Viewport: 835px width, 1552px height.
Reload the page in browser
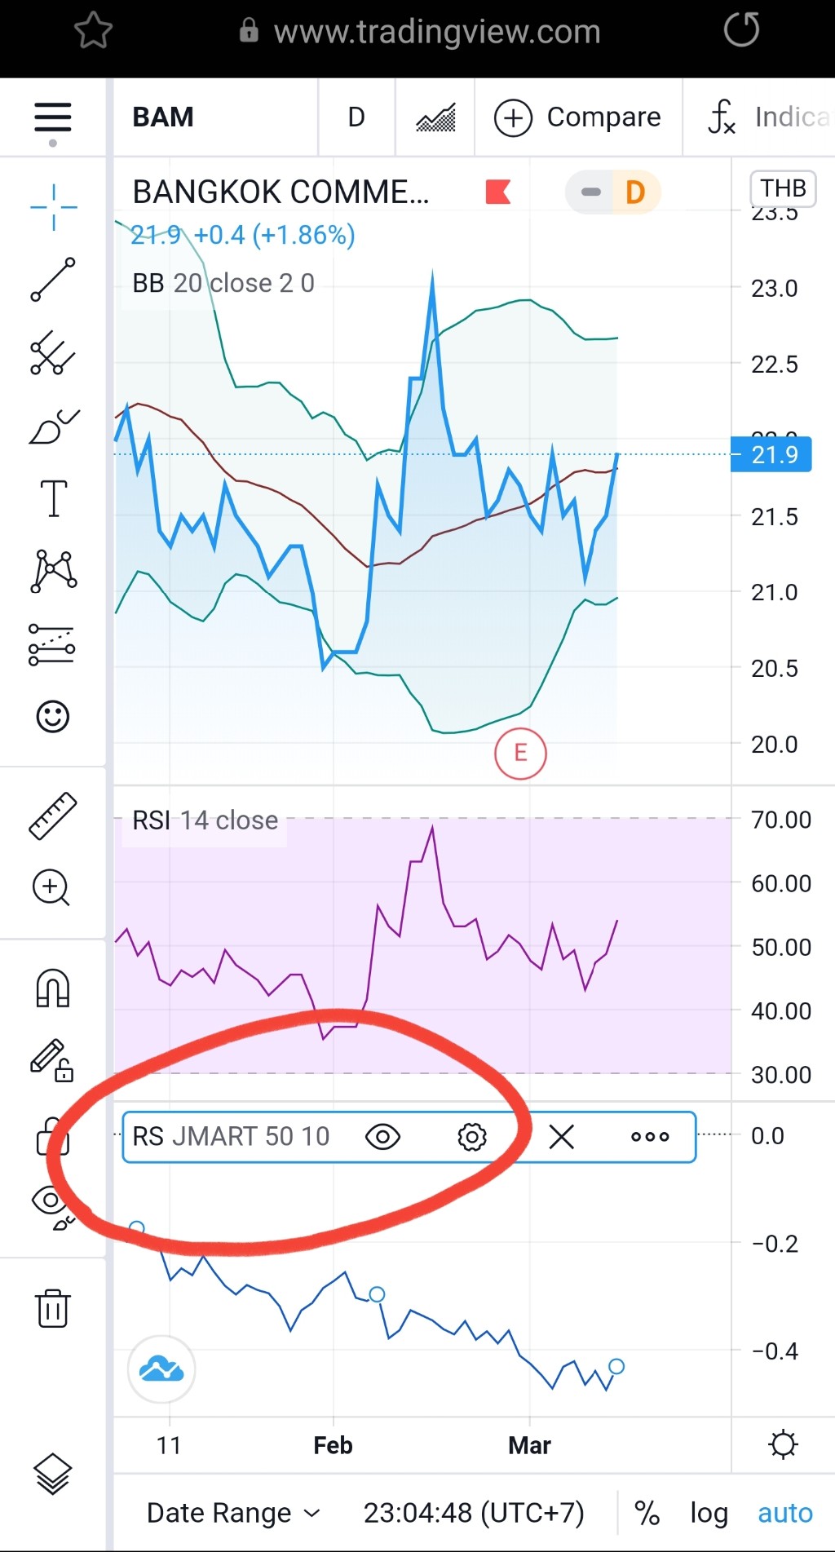(741, 30)
